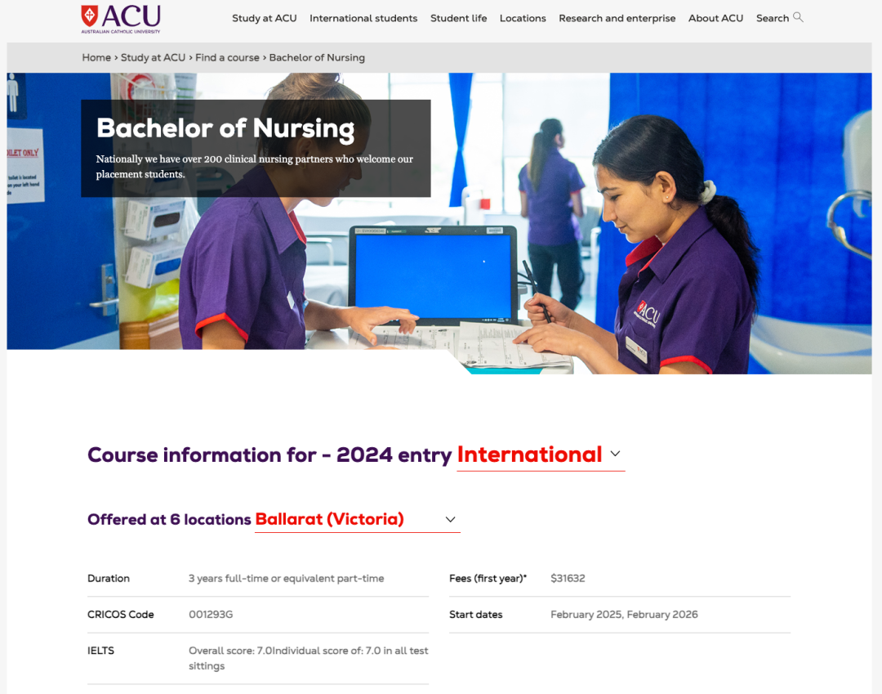
Task: Open the Study at ACU menu
Action: pyautogui.click(x=265, y=18)
